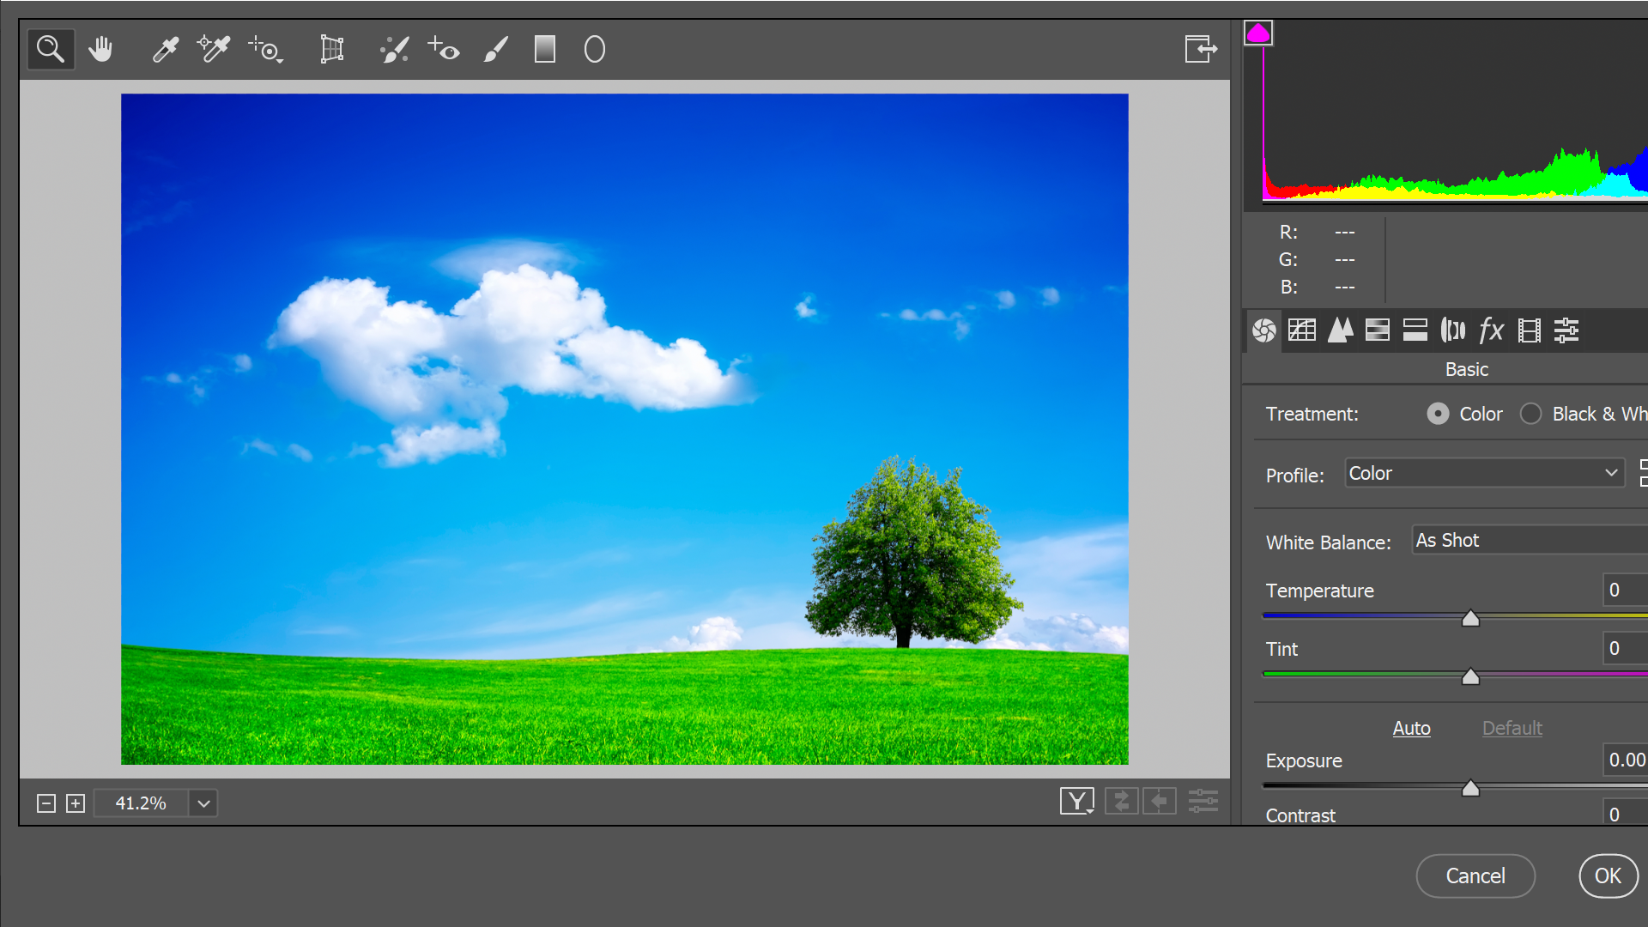
Task: Switch to the Basic panel tab
Action: (x=1263, y=330)
